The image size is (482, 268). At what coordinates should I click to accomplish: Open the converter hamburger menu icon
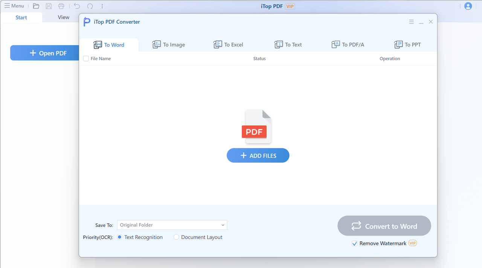tap(412, 22)
